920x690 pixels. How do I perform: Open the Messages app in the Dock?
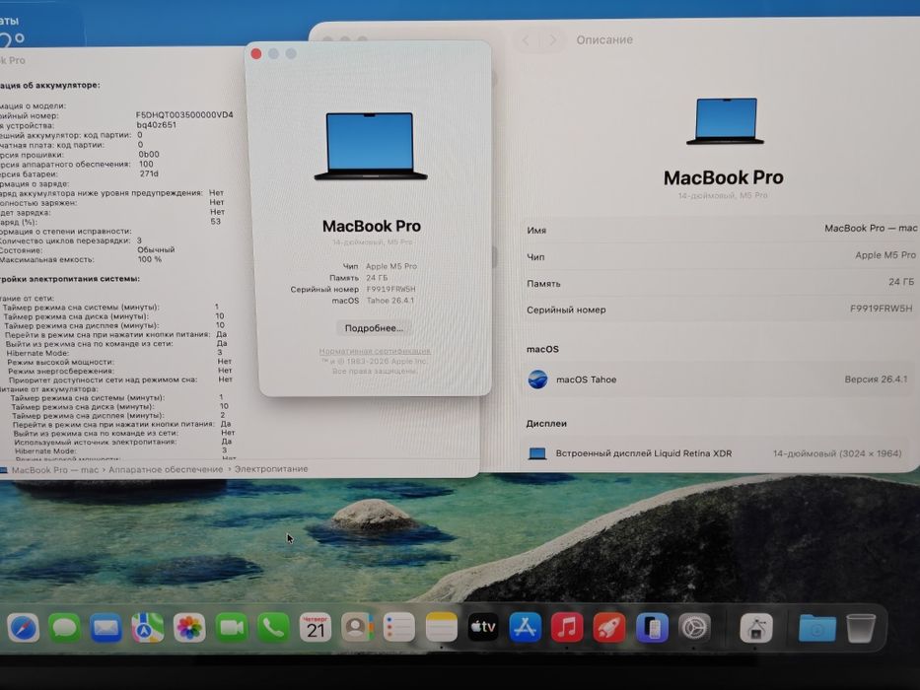[64, 628]
